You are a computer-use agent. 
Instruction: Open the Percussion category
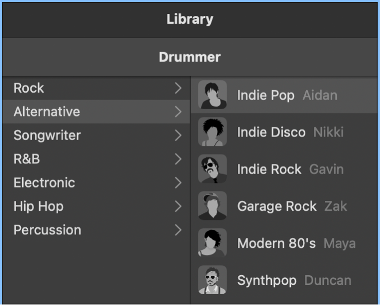click(x=96, y=230)
